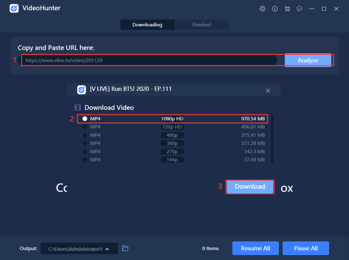349x260 pixels.
Task: Click the video title Run BTS! 2020 - EP.111
Action: click(x=131, y=89)
